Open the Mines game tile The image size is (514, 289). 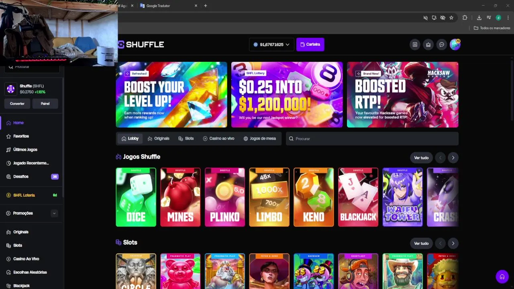click(x=180, y=197)
